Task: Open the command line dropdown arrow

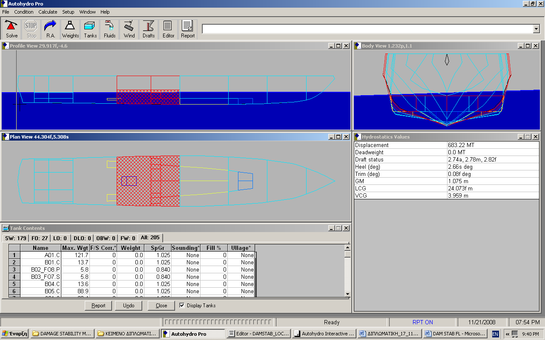Action: [x=536, y=29]
